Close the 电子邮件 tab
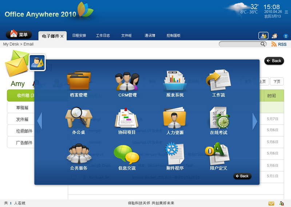 click(62, 36)
